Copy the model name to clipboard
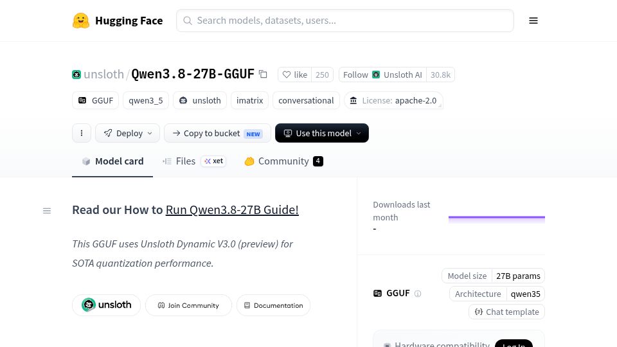Image resolution: width=617 pixels, height=347 pixels. point(263,74)
